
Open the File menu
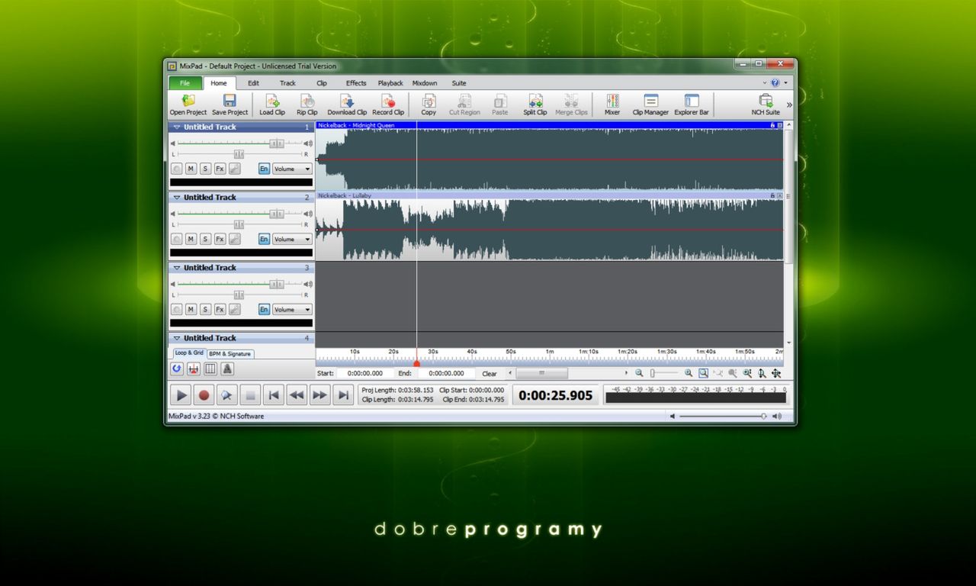(x=185, y=83)
